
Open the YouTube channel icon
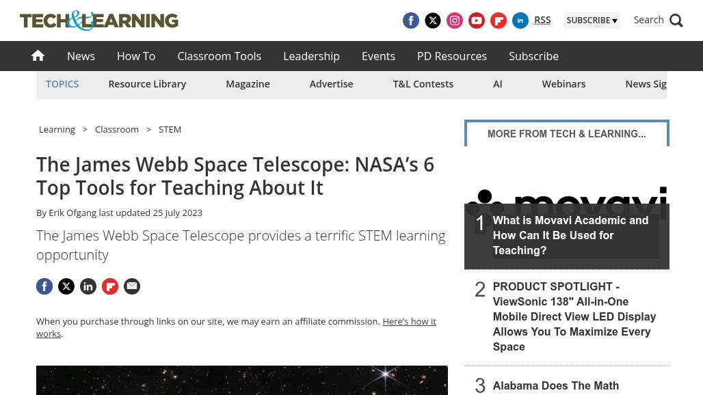pos(477,21)
